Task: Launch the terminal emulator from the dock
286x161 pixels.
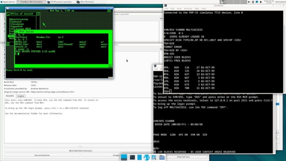Action: (x=132, y=157)
